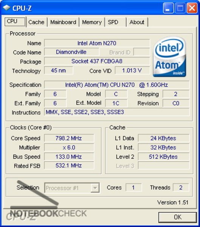200x227 pixels.
Task: Click the dropdown arrow beside Processor #1
Action: (95, 188)
